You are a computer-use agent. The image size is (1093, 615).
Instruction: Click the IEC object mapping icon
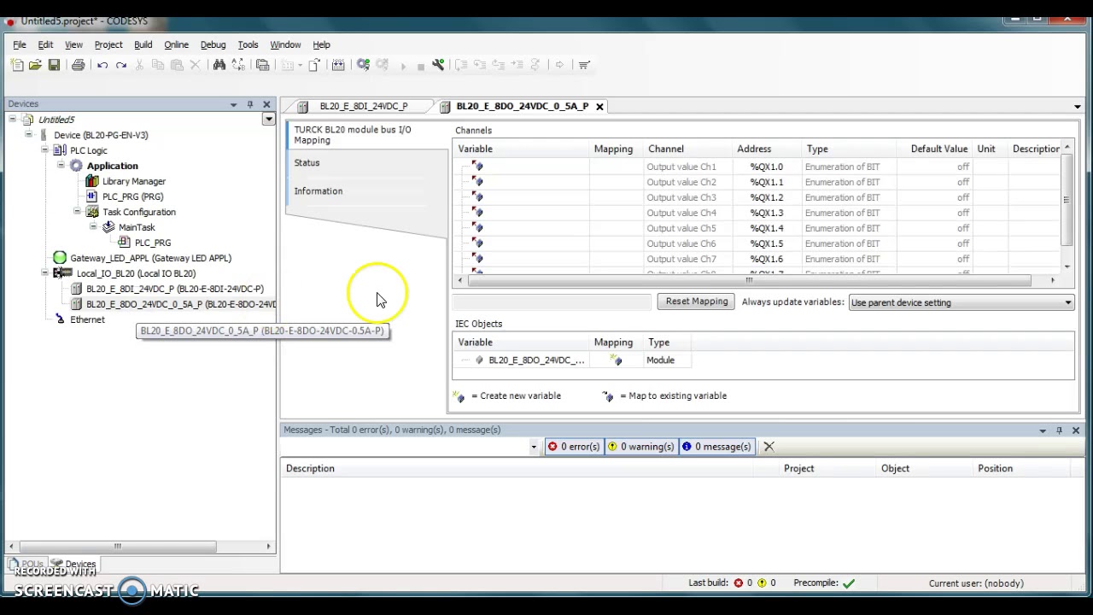[x=617, y=360]
